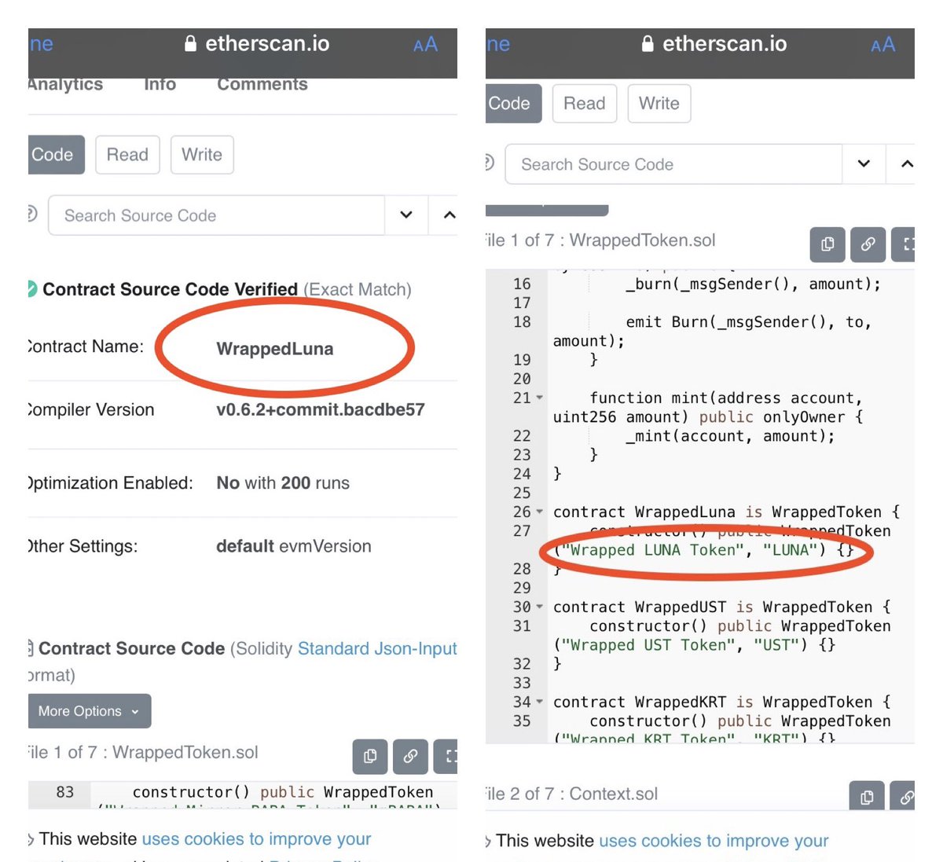Click line number 83 in left code view
This screenshot has width=943, height=862.
coord(65,792)
